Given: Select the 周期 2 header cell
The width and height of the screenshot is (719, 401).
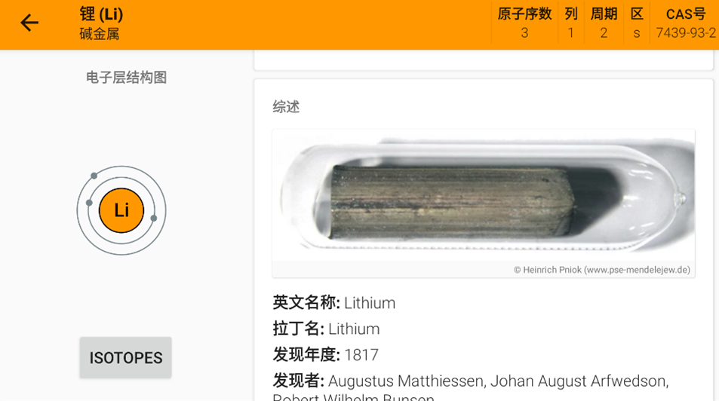Looking at the screenshot, I should [x=604, y=23].
